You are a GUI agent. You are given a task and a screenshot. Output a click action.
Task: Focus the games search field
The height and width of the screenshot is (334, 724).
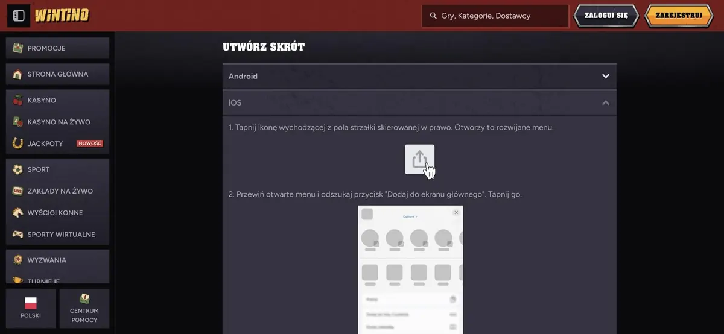pyautogui.click(x=495, y=16)
